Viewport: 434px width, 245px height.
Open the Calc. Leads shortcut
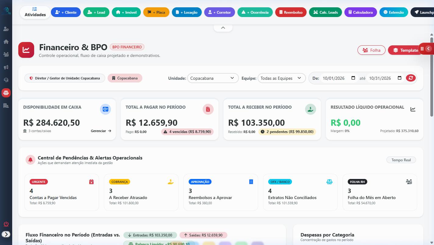click(325, 12)
